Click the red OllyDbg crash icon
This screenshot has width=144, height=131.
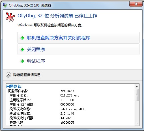(x=10, y=17)
